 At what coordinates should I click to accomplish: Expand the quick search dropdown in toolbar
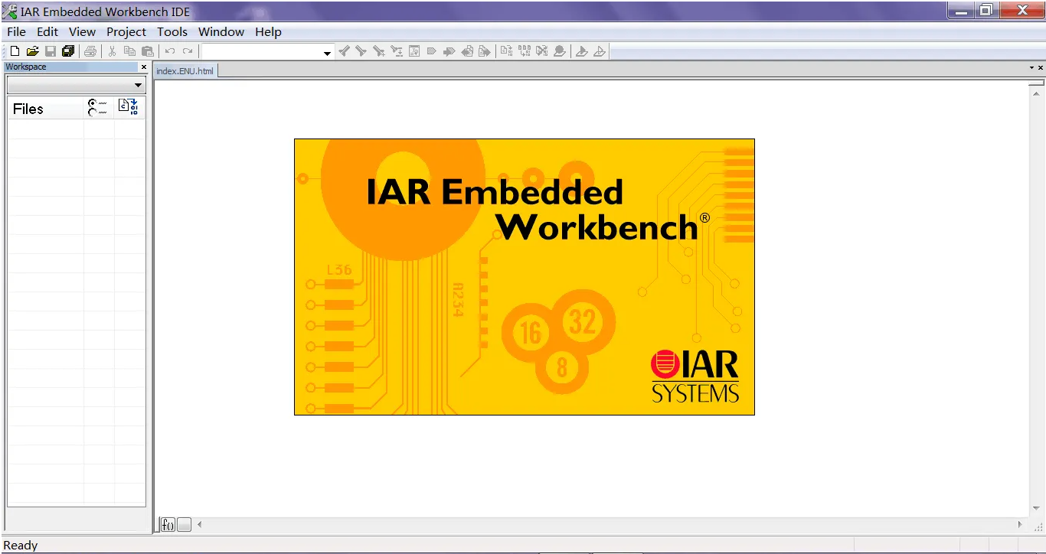327,52
